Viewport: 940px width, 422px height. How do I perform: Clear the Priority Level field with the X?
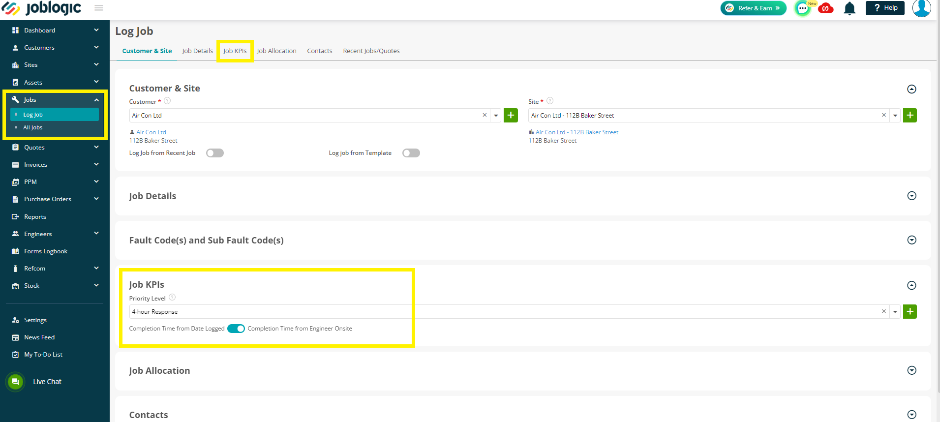[x=884, y=311]
